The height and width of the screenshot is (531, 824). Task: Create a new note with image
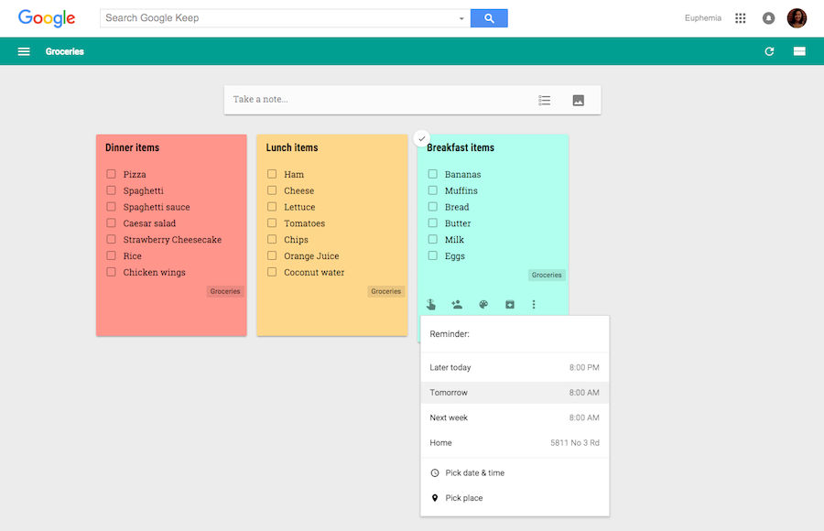coord(578,100)
